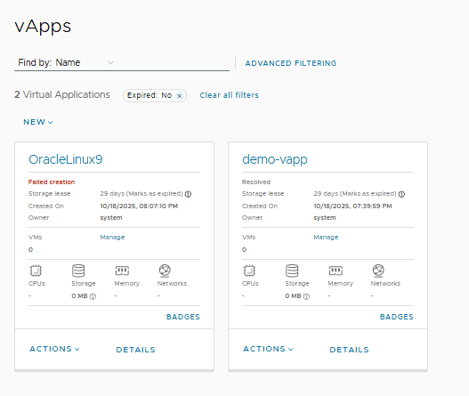This screenshot has width=469, height=396.
Task: Click storage lease info icon on OracleLinux9
Action: (188, 194)
